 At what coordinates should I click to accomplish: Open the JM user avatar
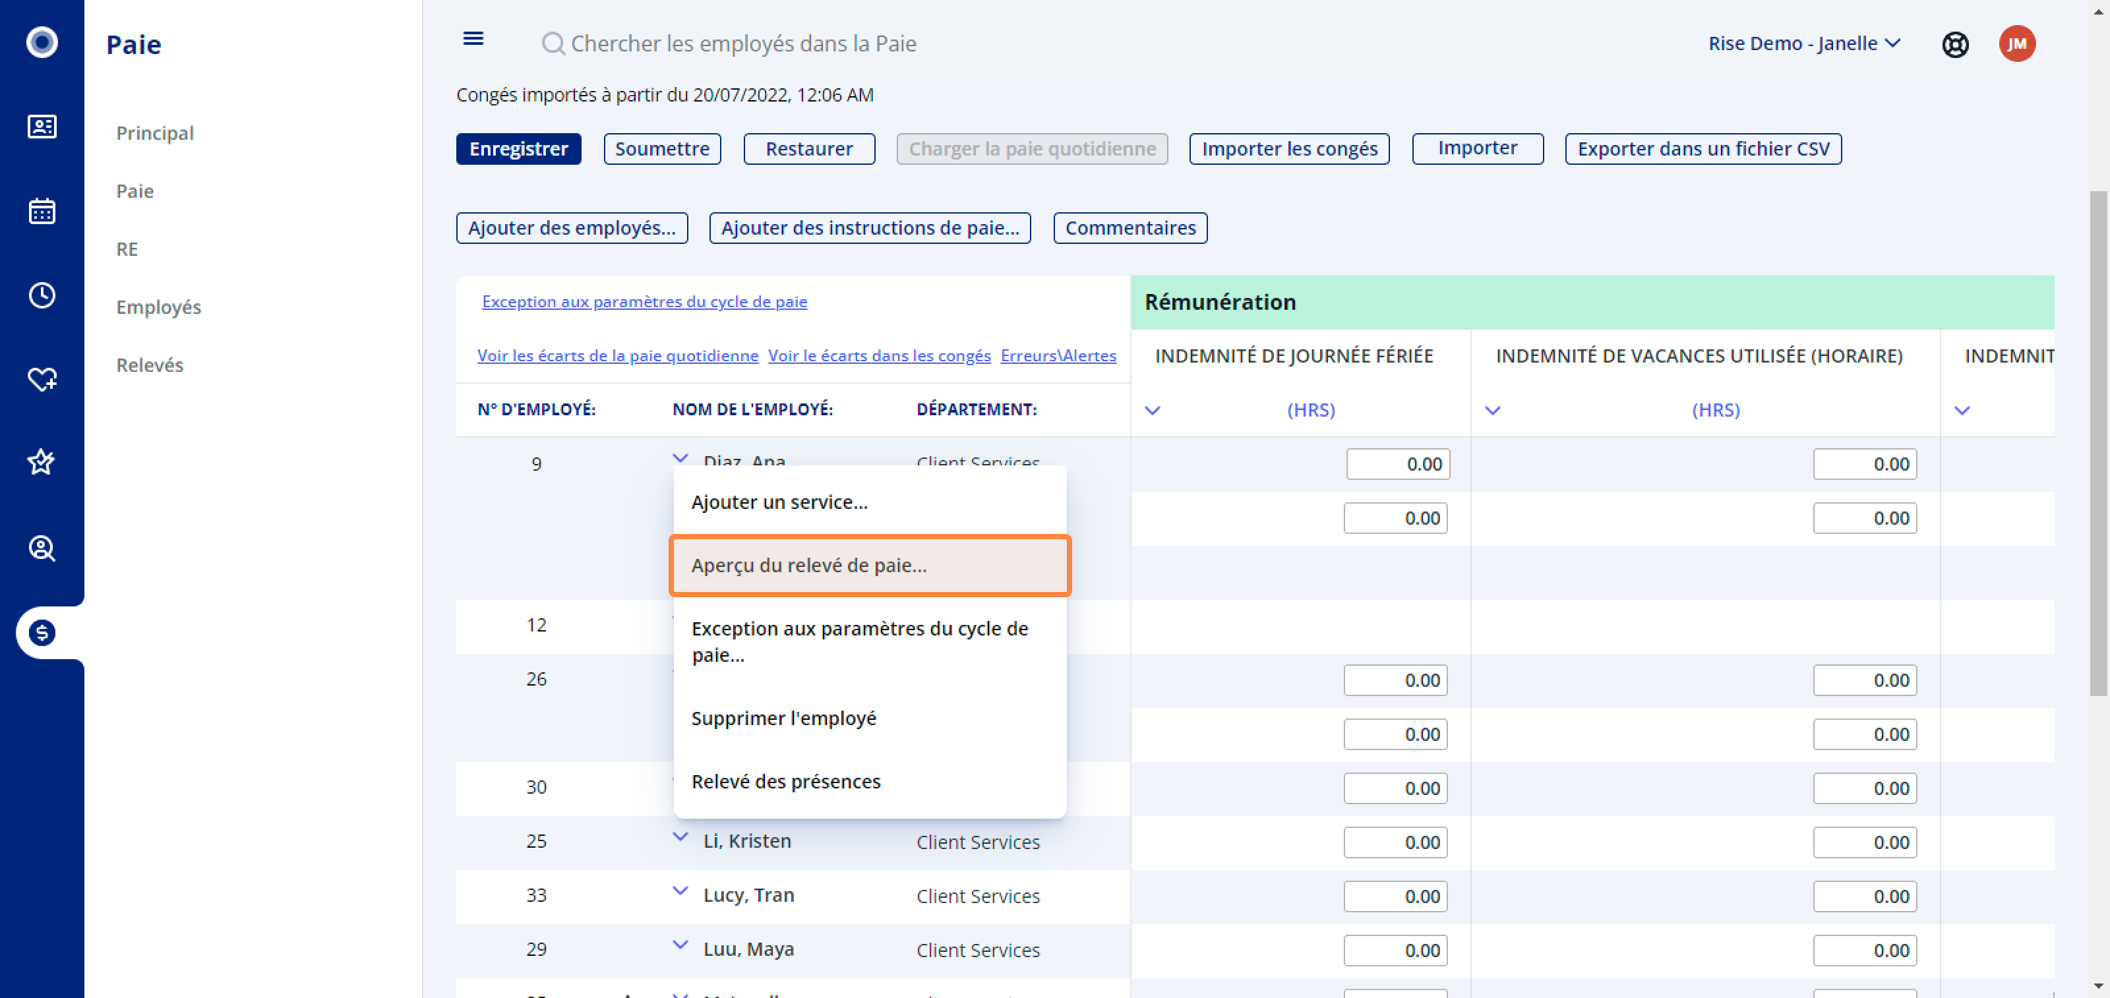point(2016,44)
